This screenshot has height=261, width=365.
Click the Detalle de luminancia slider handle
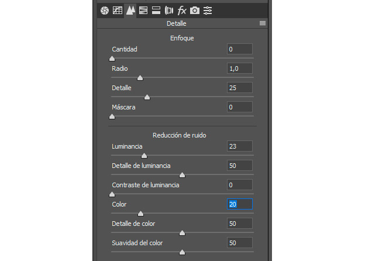pos(182,175)
